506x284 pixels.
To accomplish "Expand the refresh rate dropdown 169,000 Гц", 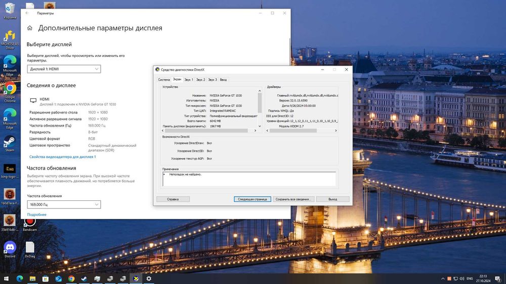I will point(64,204).
